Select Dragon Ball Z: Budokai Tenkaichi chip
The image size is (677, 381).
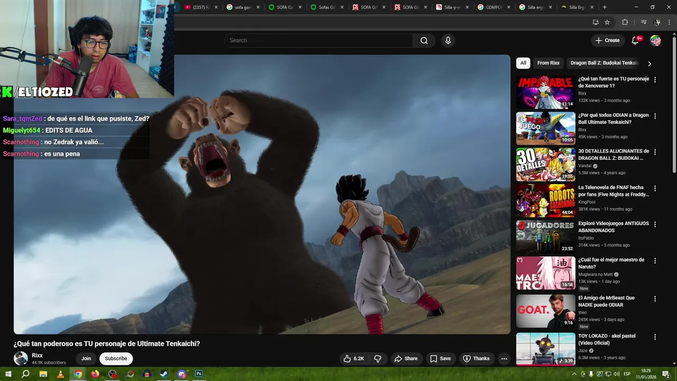point(605,63)
